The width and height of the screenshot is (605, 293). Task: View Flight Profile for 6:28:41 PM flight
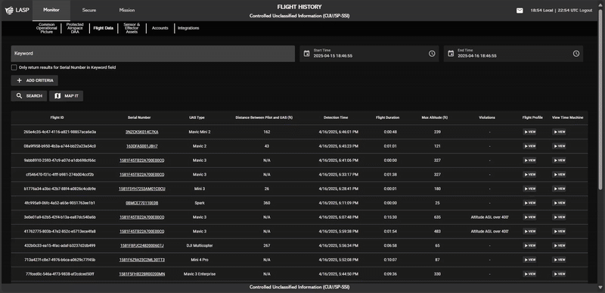tap(529, 189)
